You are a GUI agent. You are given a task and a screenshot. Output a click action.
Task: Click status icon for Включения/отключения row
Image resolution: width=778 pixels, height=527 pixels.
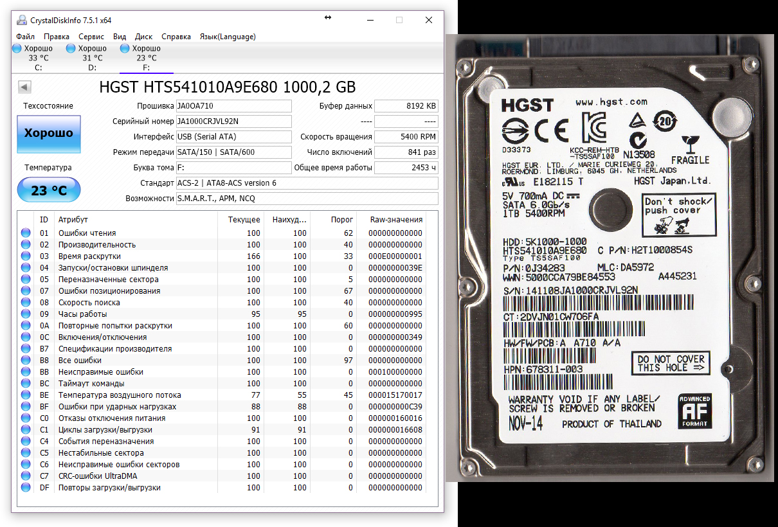[x=26, y=337]
